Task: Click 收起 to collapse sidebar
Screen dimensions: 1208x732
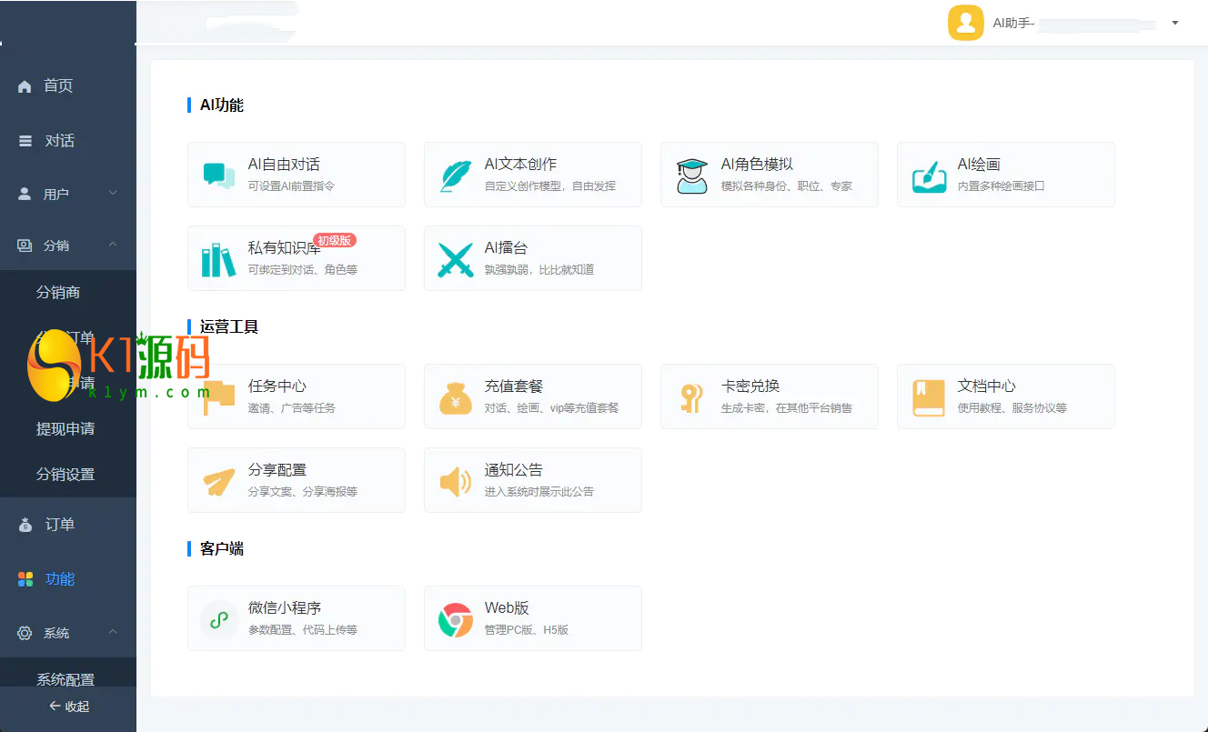Action: click(68, 707)
